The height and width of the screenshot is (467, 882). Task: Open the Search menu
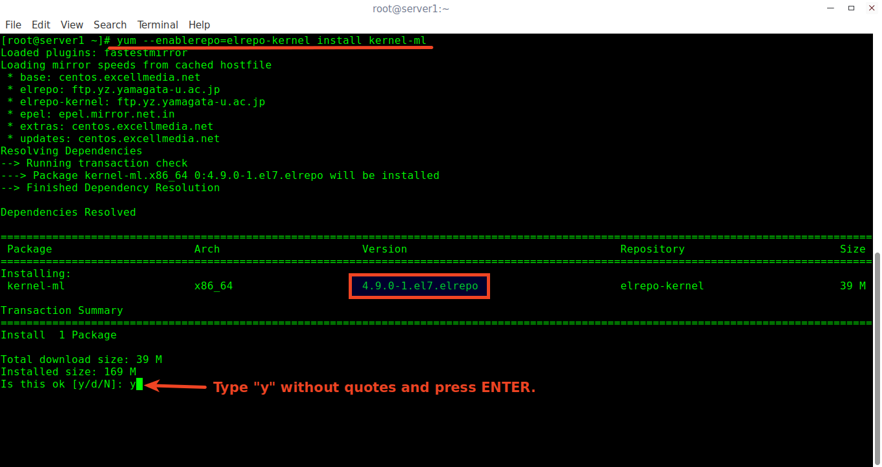(110, 25)
